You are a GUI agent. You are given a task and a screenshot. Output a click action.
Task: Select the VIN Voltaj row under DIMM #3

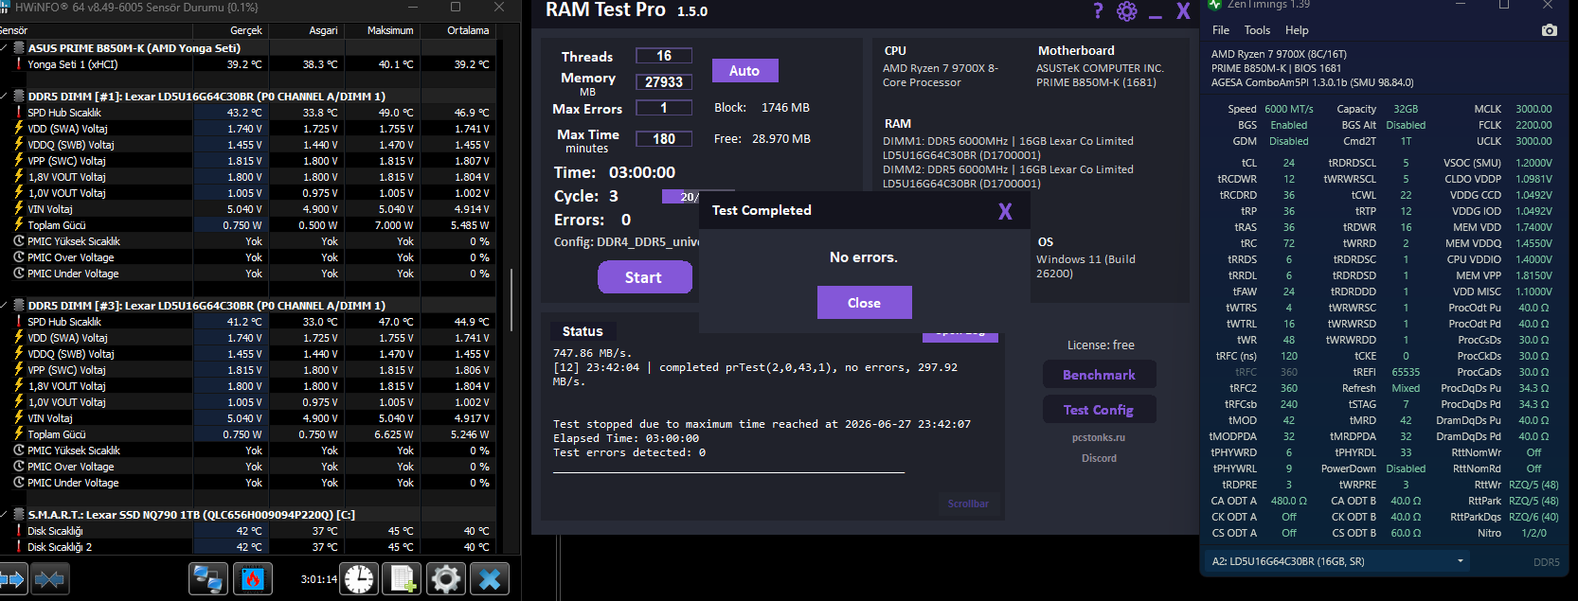coord(248,418)
